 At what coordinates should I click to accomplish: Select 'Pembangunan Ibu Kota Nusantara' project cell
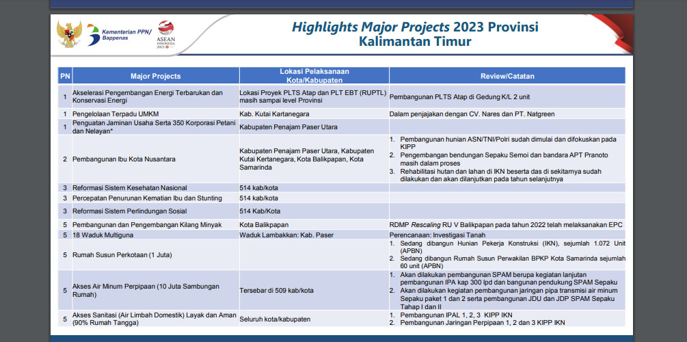click(x=156, y=159)
